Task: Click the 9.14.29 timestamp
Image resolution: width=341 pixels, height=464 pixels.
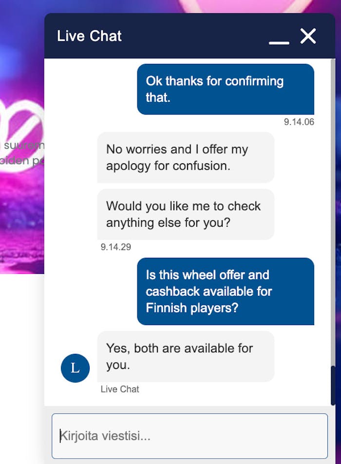Action: click(x=116, y=247)
